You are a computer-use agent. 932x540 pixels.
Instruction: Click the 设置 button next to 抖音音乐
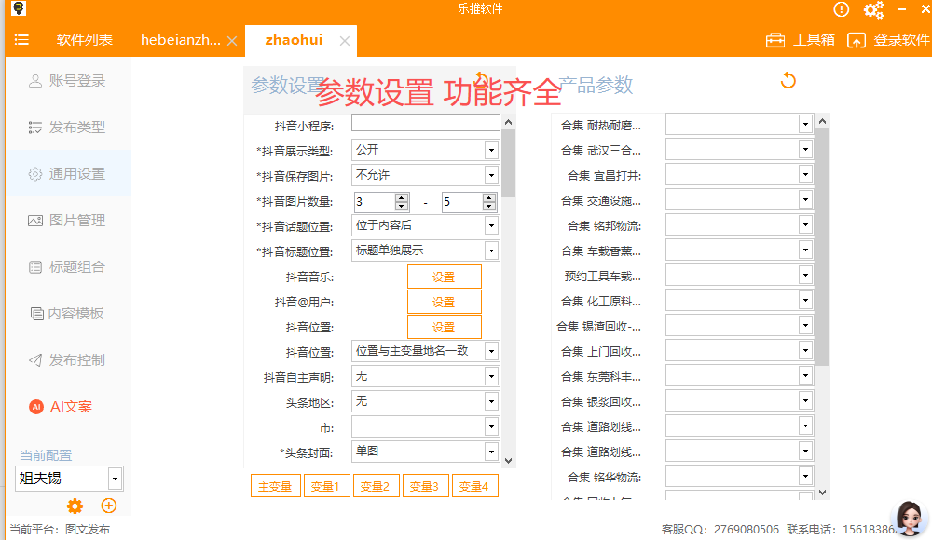click(445, 277)
